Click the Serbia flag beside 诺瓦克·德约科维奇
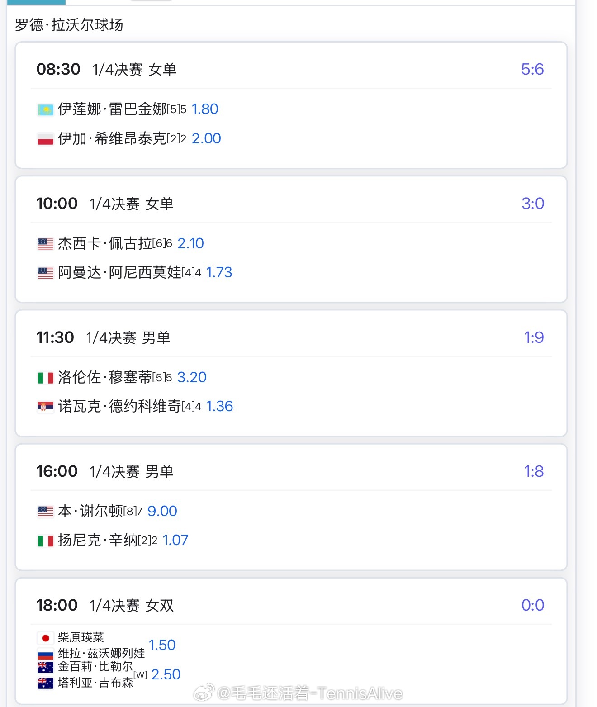Image resolution: width=597 pixels, height=707 pixels. pos(45,407)
